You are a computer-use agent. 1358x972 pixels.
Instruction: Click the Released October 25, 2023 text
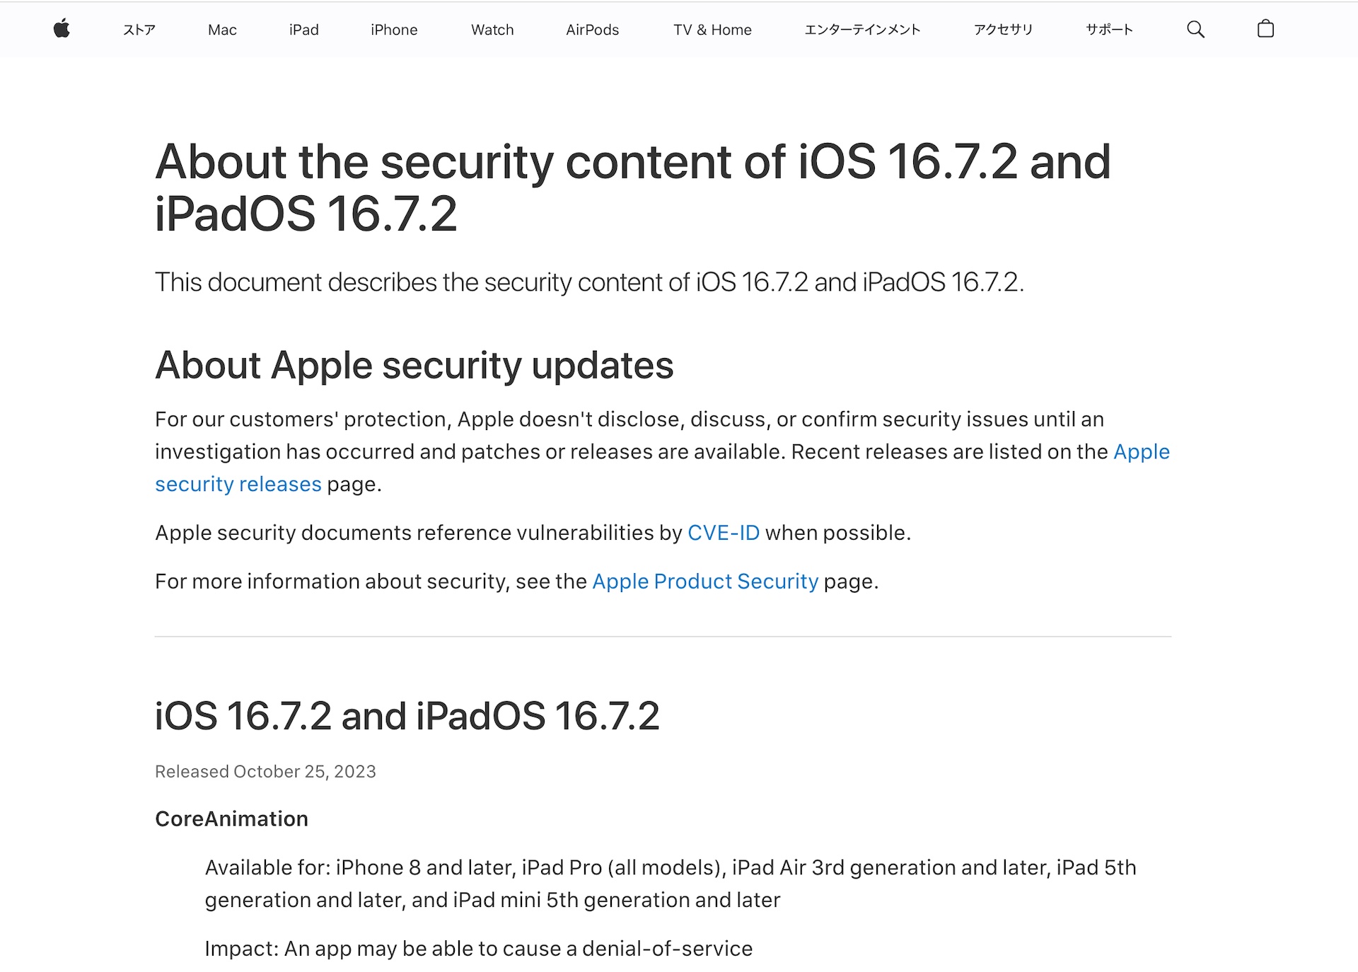[265, 772]
